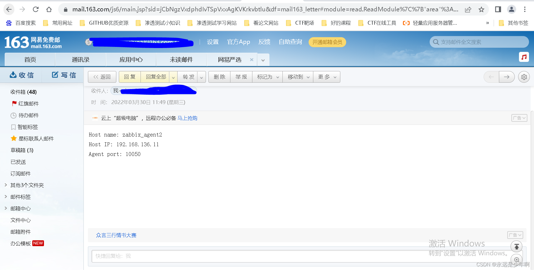Open the browser home page icon
Viewport: 534px width, 270px height.
point(49,9)
